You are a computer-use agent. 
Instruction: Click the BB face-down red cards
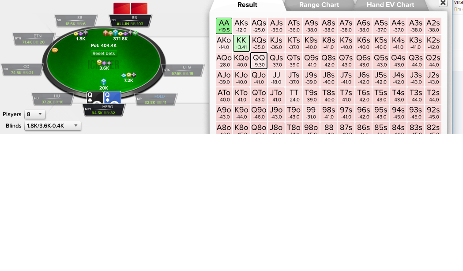[130, 8]
